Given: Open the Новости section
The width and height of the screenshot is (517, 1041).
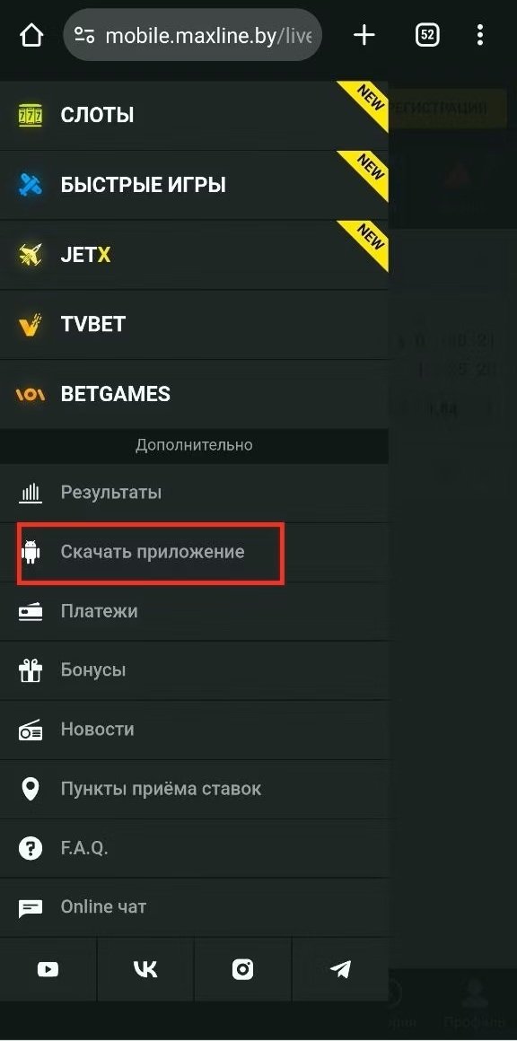Looking at the screenshot, I should (194, 730).
